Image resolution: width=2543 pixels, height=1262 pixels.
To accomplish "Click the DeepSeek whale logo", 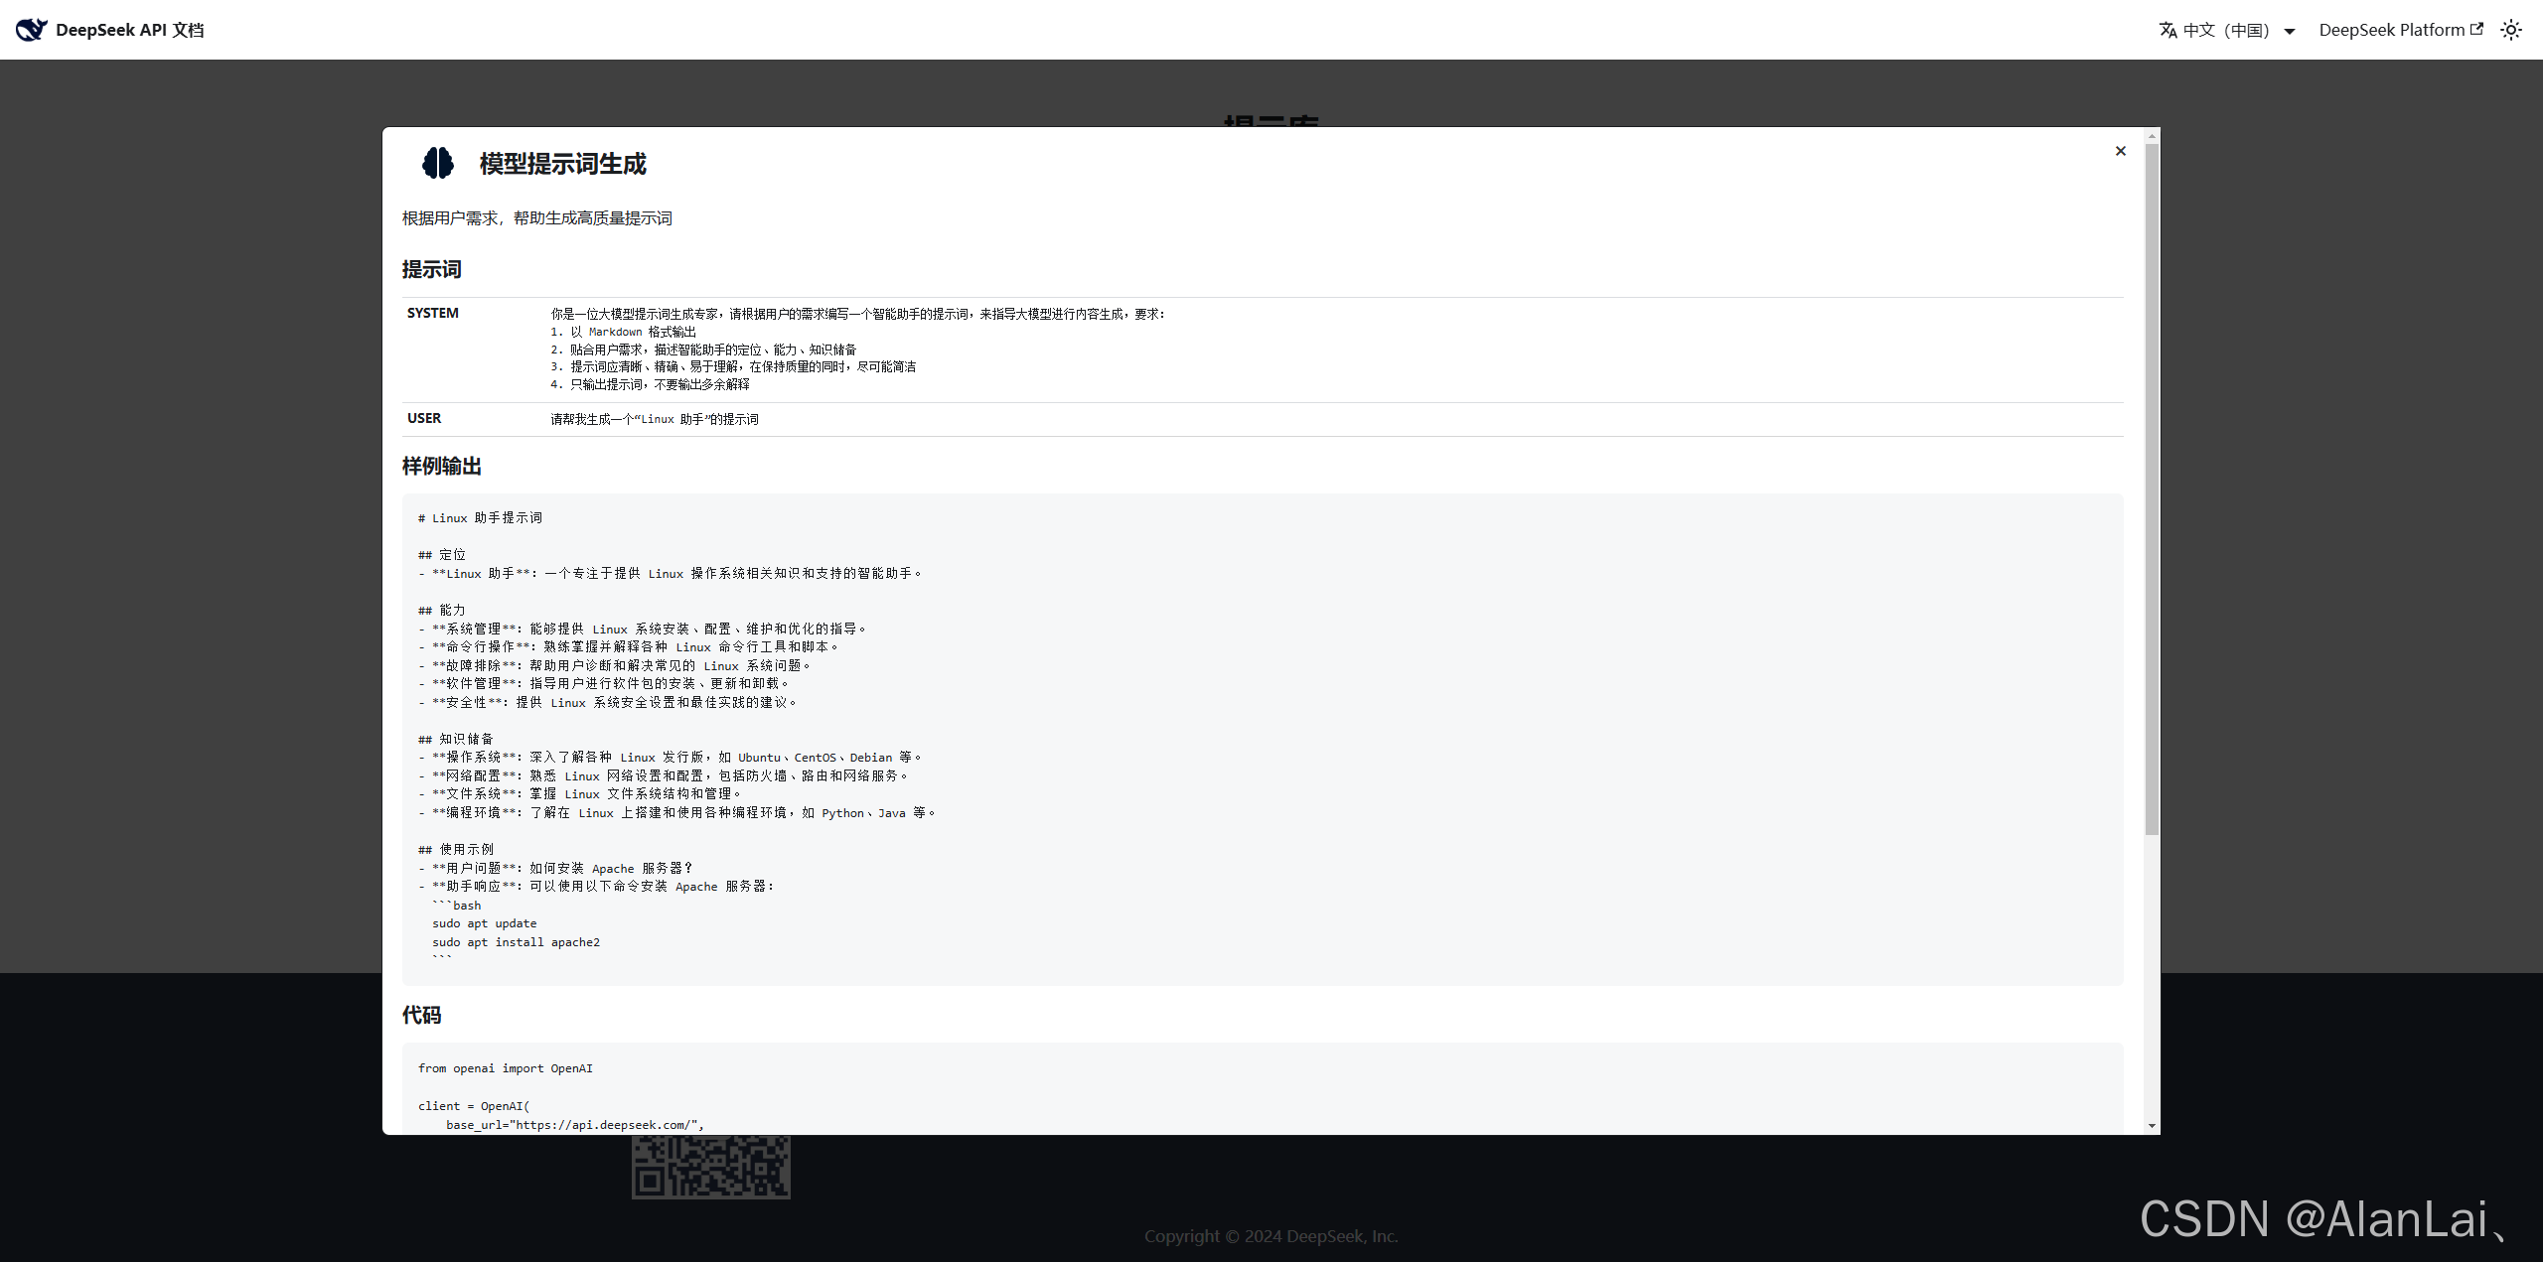I will click(31, 30).
